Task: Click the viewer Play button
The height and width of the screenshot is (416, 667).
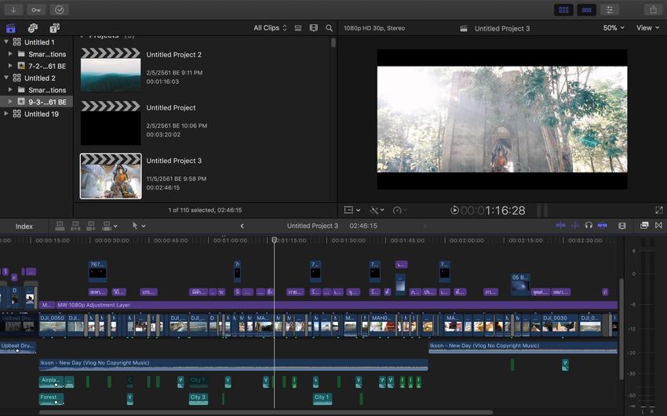Action: point(454,210)
